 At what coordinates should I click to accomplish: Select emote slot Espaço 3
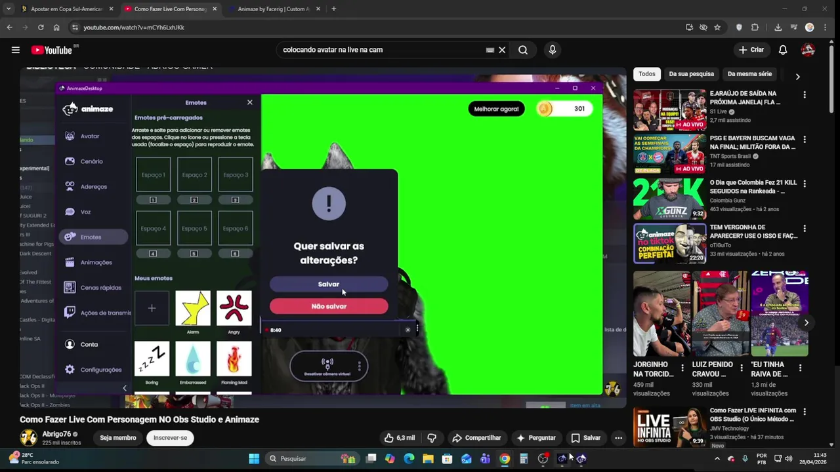tap(235, 175)
